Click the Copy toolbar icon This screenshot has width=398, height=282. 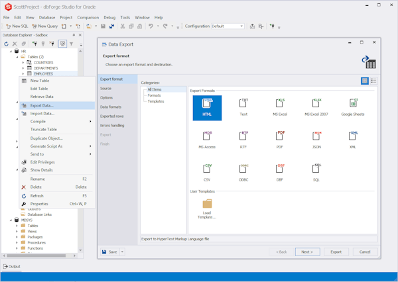point(131,26)
